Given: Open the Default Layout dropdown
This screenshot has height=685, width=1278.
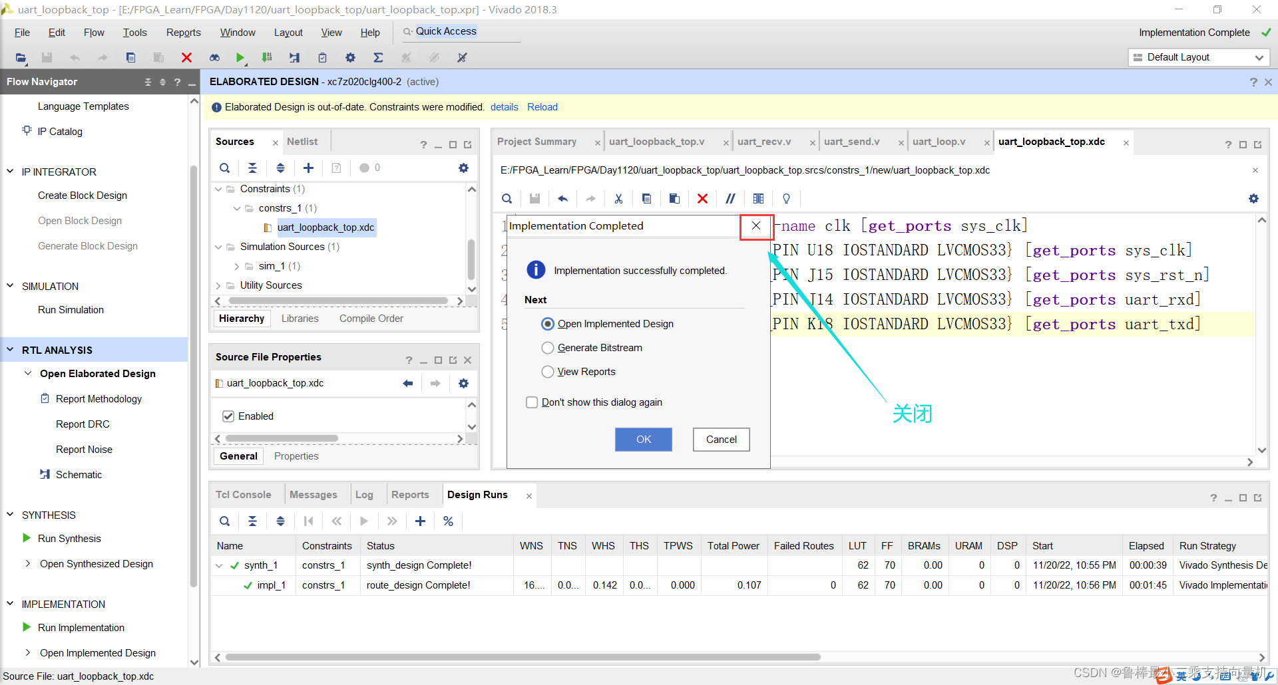Looking at the screenshot, I should [x=1199, y=57].
